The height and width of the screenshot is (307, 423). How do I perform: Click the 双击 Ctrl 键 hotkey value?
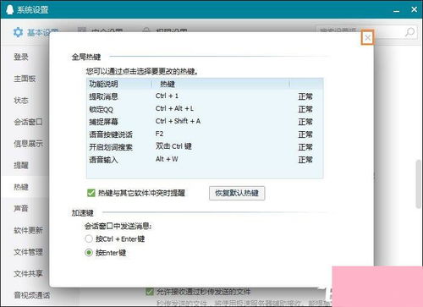[x=173, y=146]
